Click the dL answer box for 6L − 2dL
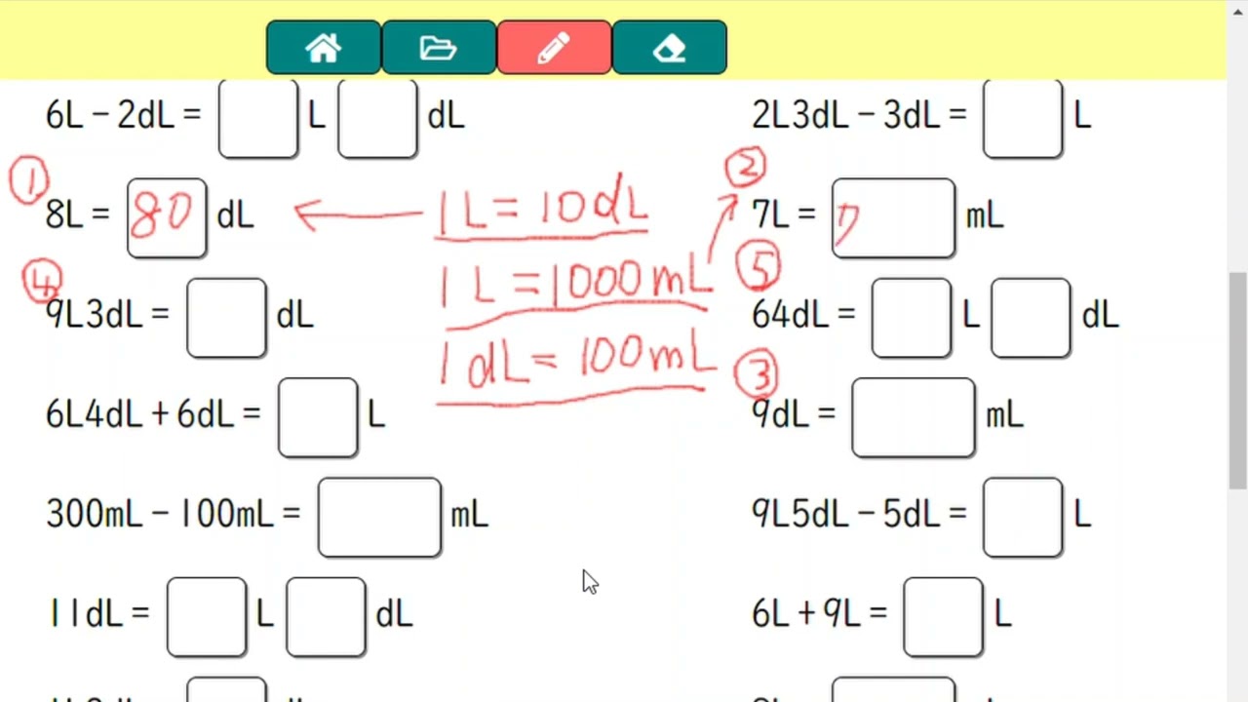Screen dimensions: 1248x702 pos(377,117)
